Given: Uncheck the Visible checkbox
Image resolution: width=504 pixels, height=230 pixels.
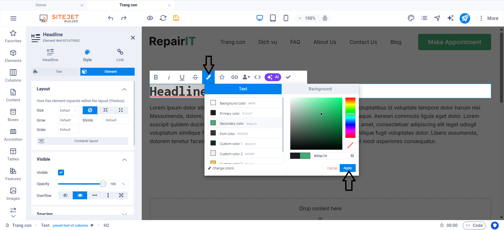Looking at the screenshot, I should [61, 172].
